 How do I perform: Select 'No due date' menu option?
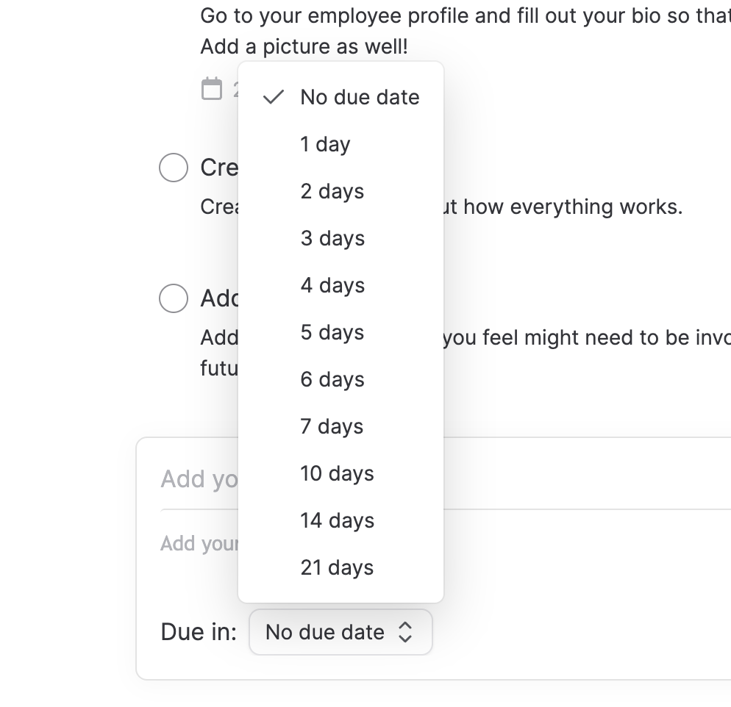point(360,97)
